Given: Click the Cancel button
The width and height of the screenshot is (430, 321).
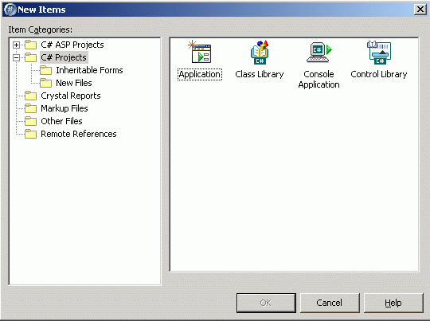Looking at the screenshot, I should [x=330, y=303].
